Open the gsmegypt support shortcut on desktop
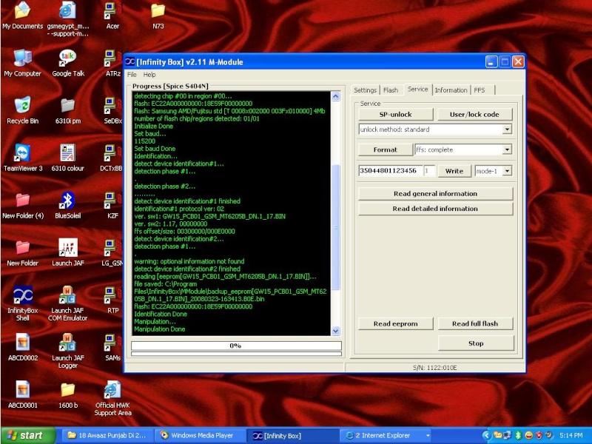Screen dimensions: 592x444 pos(68,19)
